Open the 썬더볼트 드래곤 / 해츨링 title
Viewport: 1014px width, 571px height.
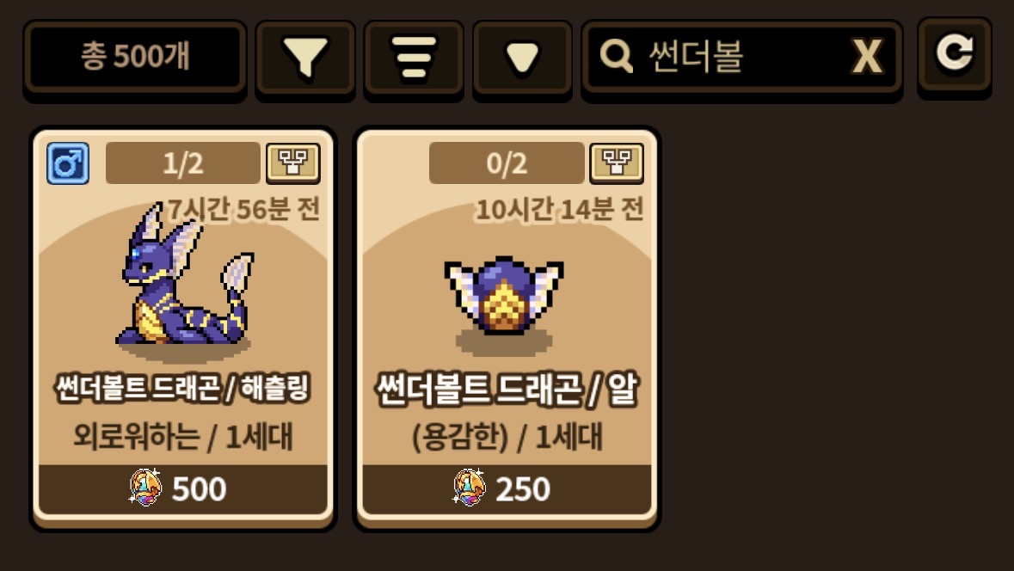coord(183,389)
